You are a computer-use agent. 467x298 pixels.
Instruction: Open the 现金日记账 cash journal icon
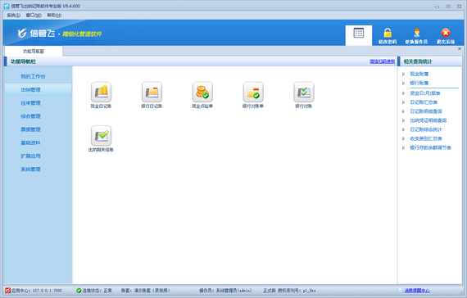tap(102, 92)
